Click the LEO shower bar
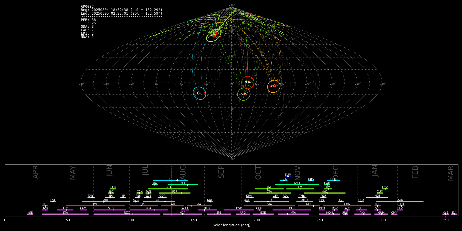The height and width of the screenshot is (231, 462). pos(300,189)
